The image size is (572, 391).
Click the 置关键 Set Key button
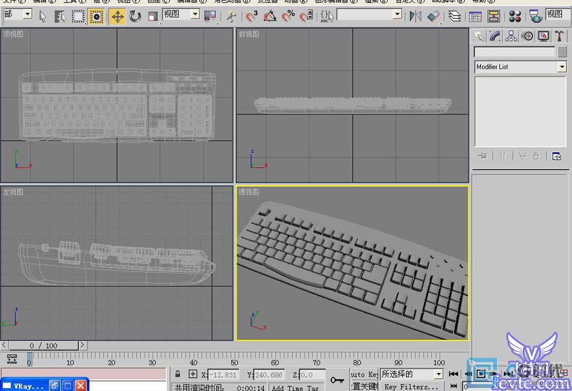pos(364,386)
